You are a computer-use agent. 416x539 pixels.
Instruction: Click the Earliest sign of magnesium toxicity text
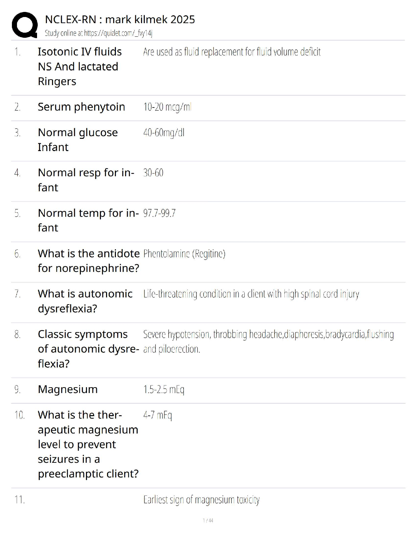point(201,500)
